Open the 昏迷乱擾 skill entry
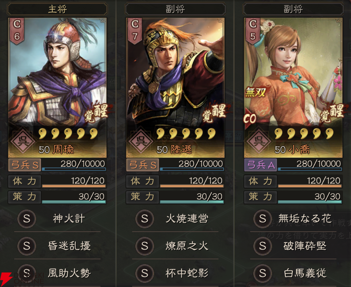 coord(57,246)
